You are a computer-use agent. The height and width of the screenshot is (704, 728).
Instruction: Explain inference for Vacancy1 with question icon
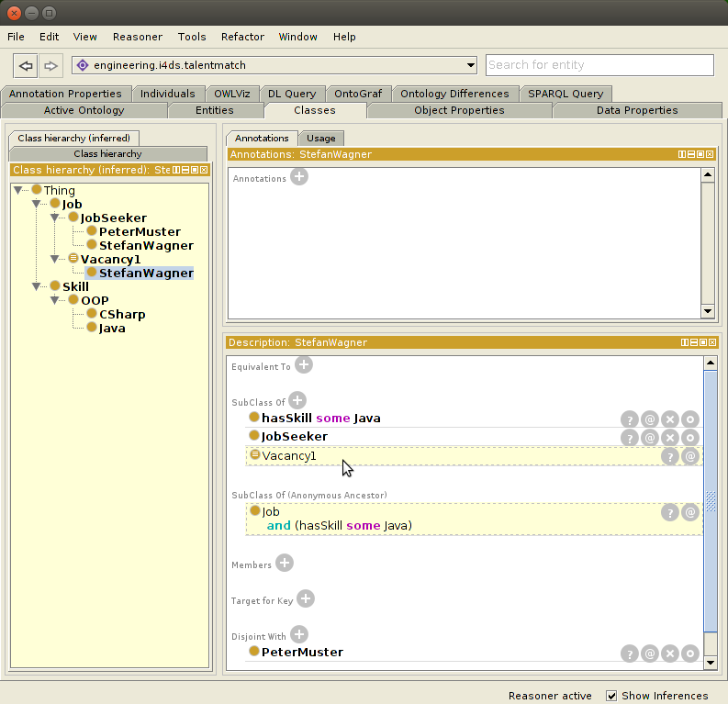click(x=670, y=456)
